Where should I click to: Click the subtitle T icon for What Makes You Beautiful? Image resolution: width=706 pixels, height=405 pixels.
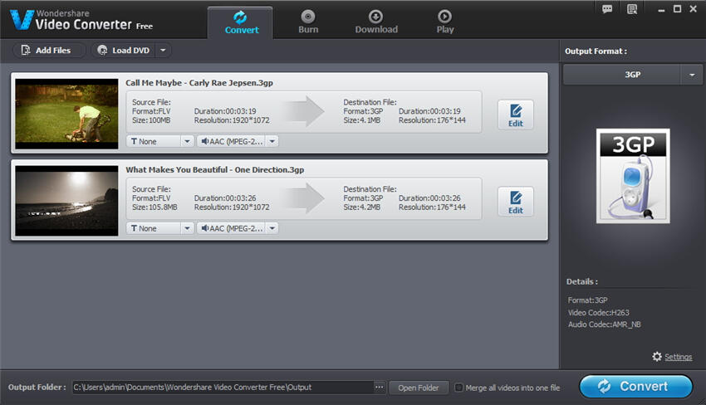tap(134, 228)
